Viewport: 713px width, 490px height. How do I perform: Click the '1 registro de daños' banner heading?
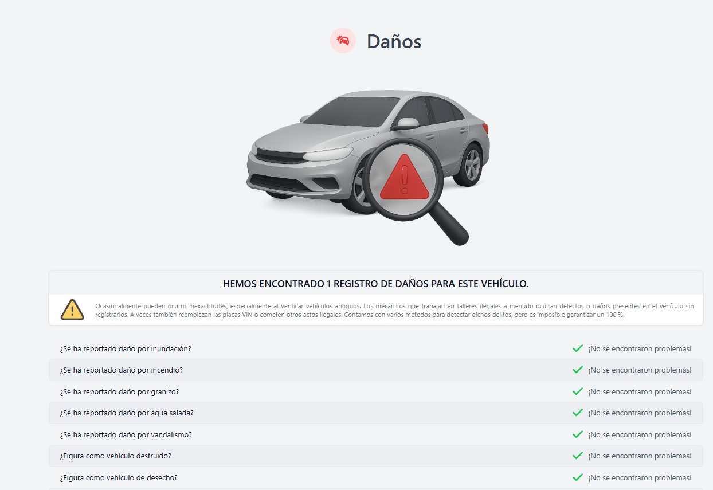coord(375,284)
